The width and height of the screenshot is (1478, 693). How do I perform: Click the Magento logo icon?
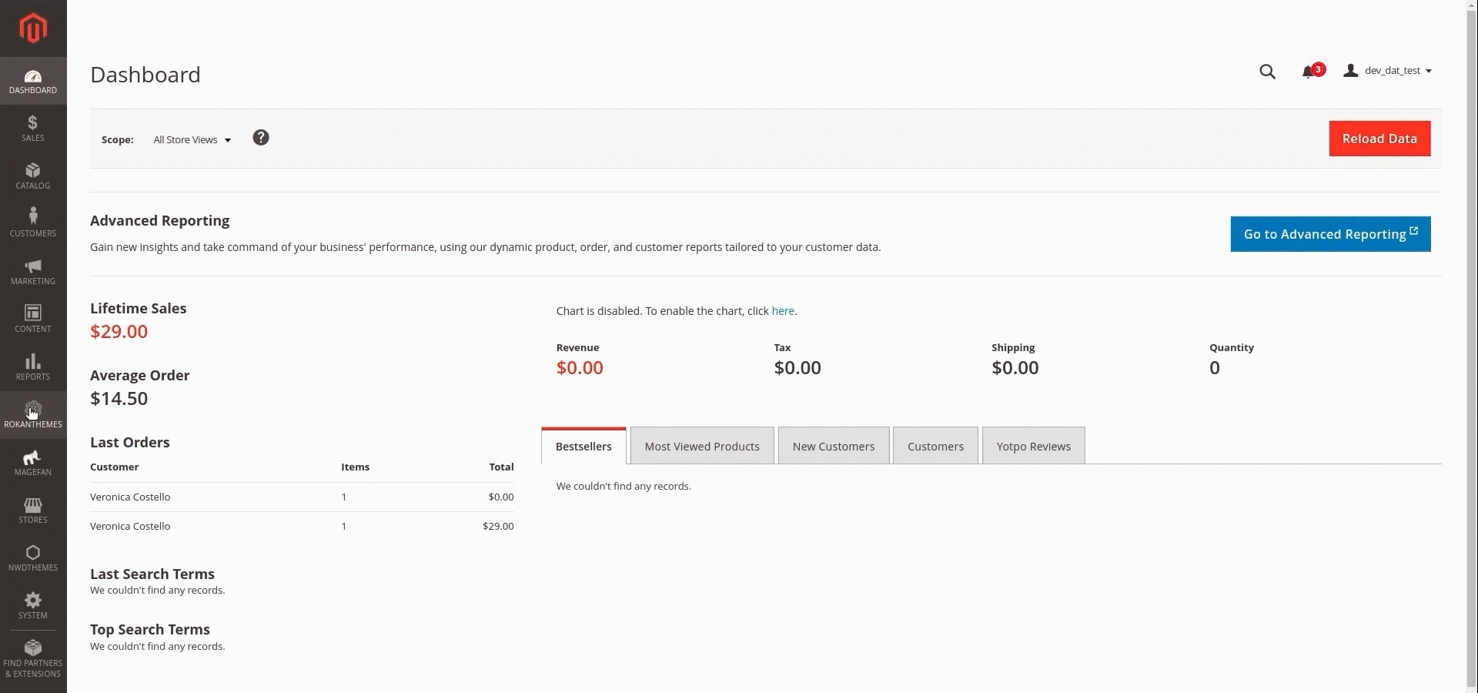click(33, 28)
